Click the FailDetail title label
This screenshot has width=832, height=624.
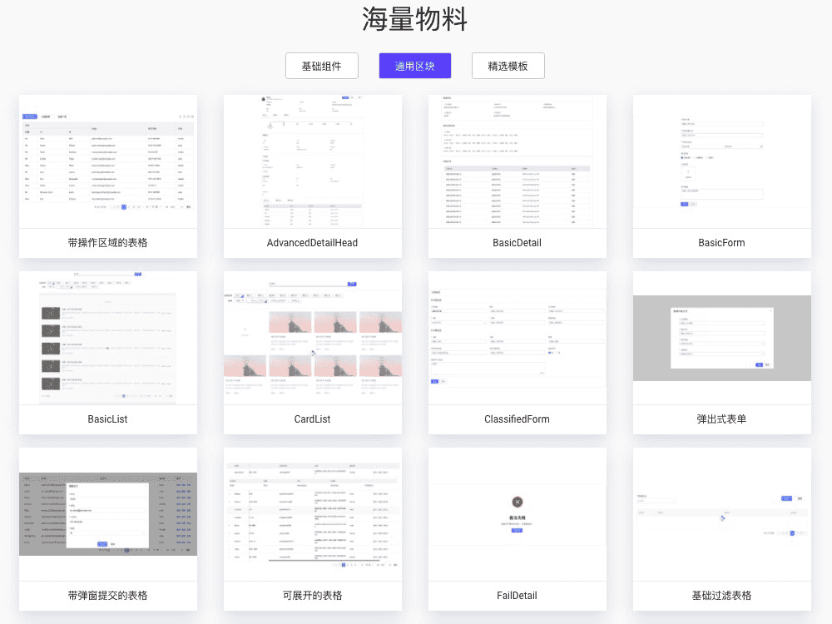pyautogui.click(x=517, y=595)
